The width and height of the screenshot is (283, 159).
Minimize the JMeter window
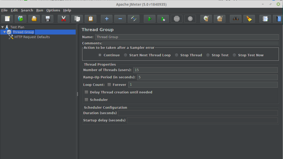[263, 4]
